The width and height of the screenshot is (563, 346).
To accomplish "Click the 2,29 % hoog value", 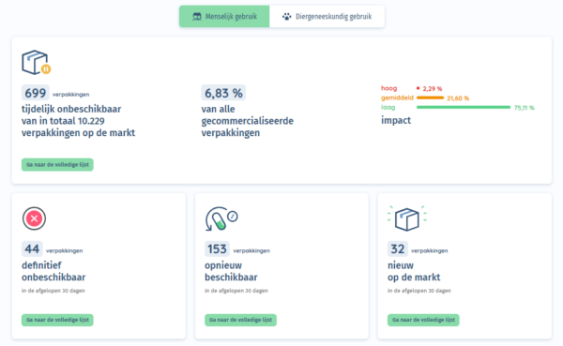I will click(433, 89).
